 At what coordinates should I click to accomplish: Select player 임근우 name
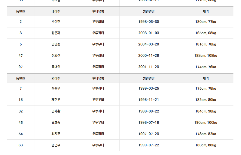point(56,145)
